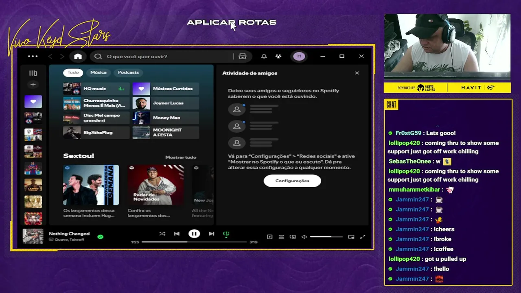The height and width of the screenshot is (293, 521).
Task: Toggle shuffle playback
Action: [x=162, y=234]
